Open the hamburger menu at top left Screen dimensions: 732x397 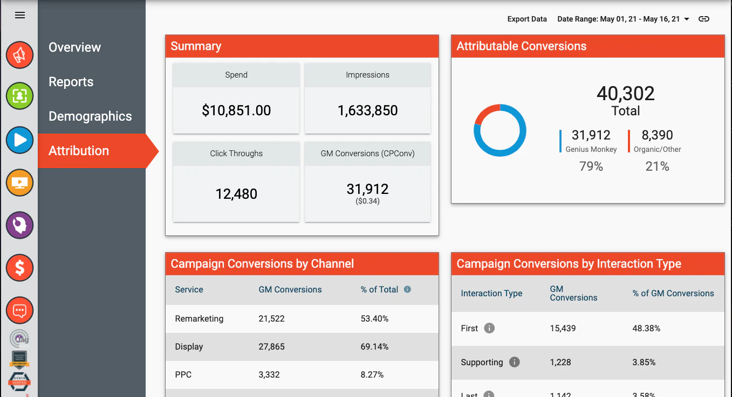[x=20, y=15]
